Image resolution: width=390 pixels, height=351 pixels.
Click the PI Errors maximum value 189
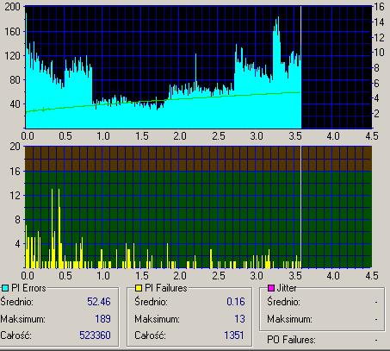coord(102,318)
